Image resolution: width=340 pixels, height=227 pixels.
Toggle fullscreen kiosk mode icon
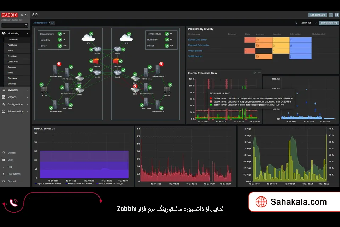337,15
